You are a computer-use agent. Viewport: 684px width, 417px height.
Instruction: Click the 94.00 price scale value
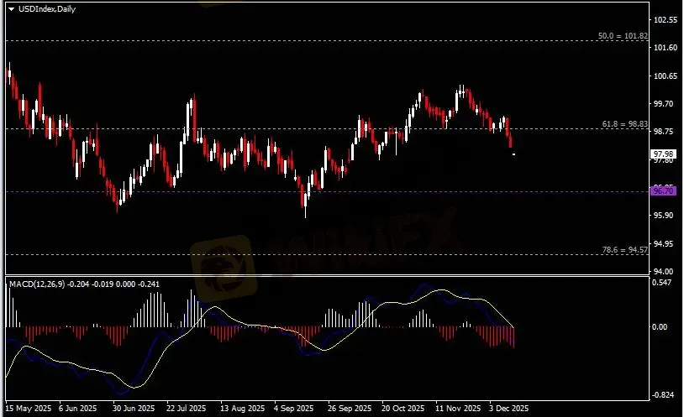(x=664, y=271)
